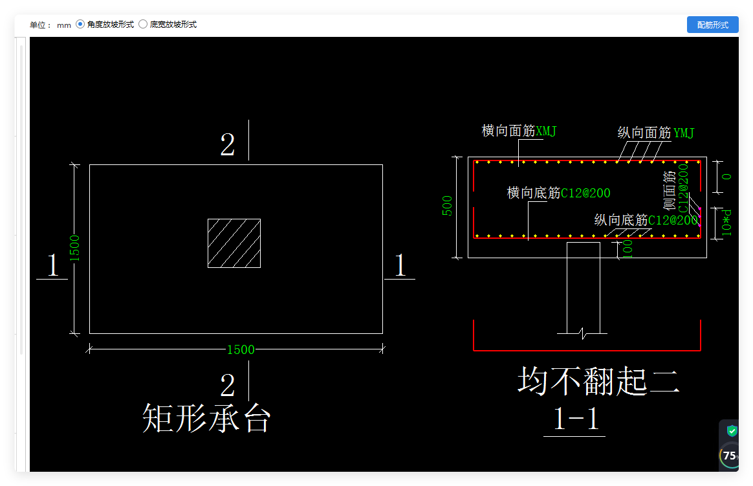
Task: Click the 矩形承台 drawing title
Action: tap(206, 418)
